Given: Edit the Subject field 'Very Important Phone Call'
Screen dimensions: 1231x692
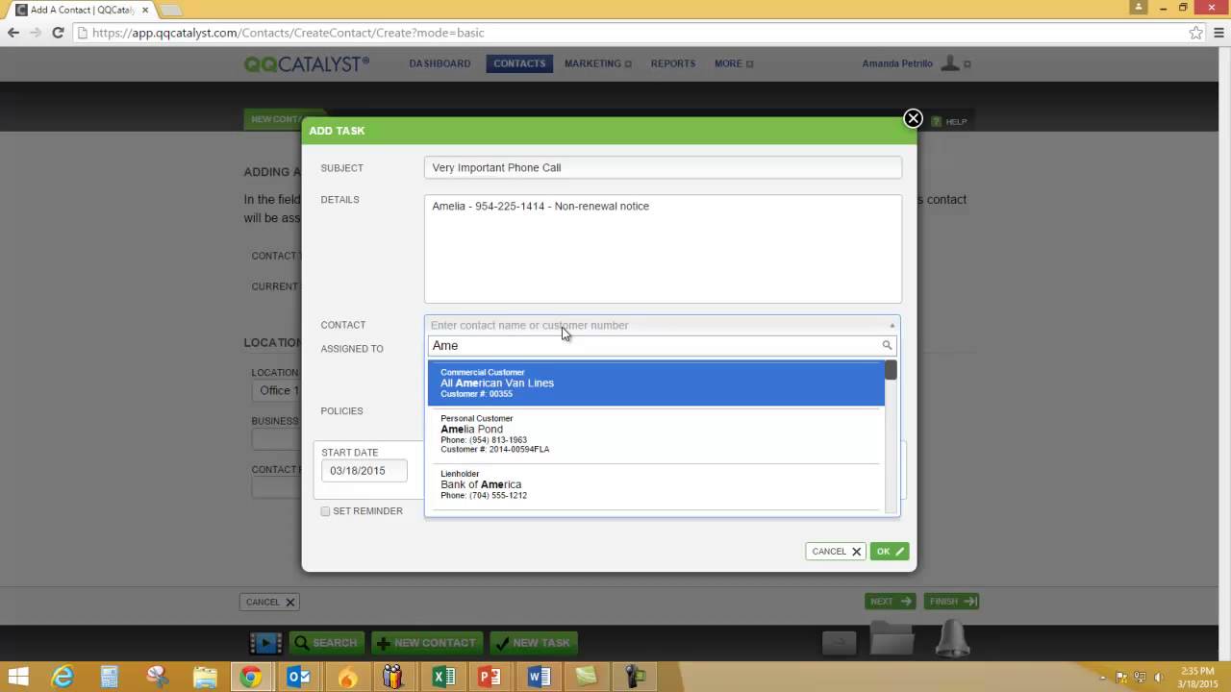Looking at the screenshot, I should (x=663, y=167).
